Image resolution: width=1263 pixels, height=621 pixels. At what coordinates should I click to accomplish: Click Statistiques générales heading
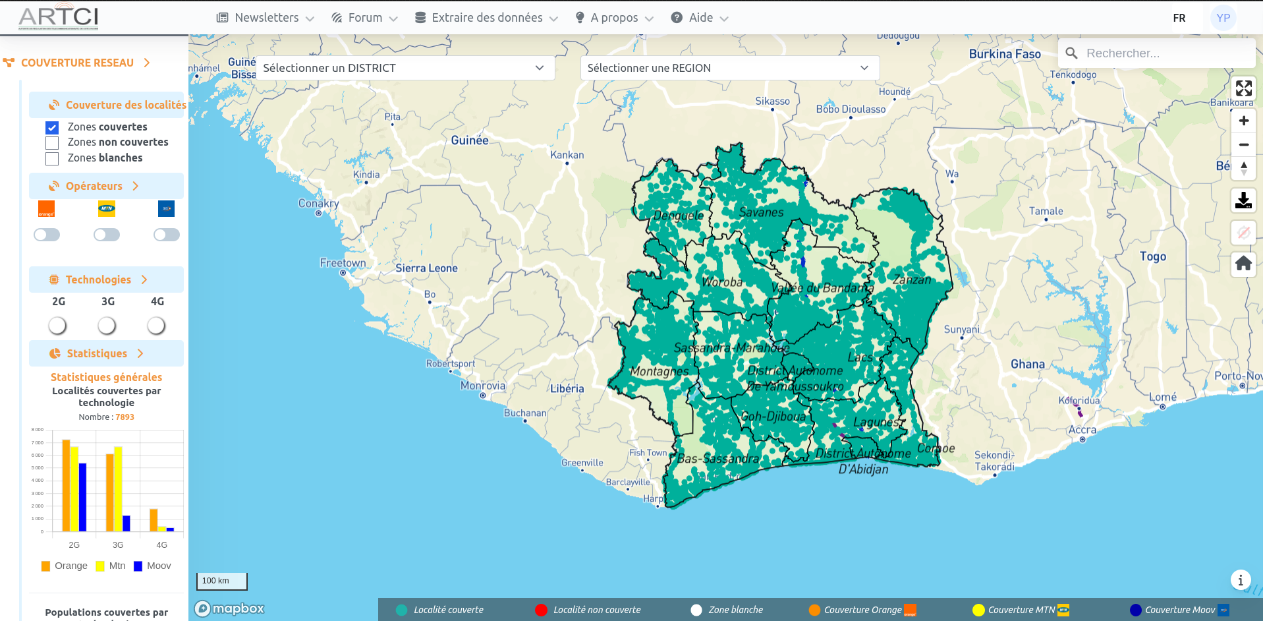click(106, 377)
